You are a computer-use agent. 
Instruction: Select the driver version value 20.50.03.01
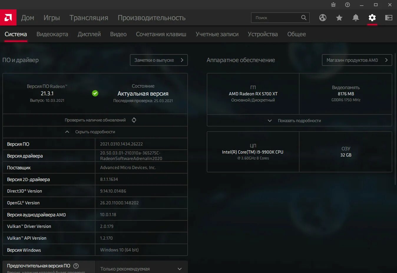point(131,156)
